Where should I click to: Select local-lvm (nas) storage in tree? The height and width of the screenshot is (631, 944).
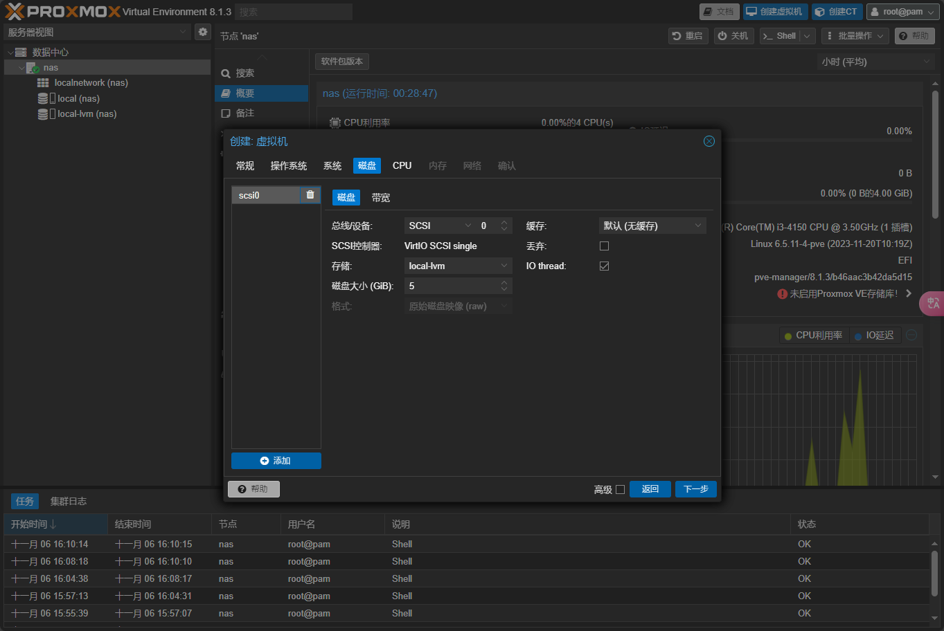point(87,114)
